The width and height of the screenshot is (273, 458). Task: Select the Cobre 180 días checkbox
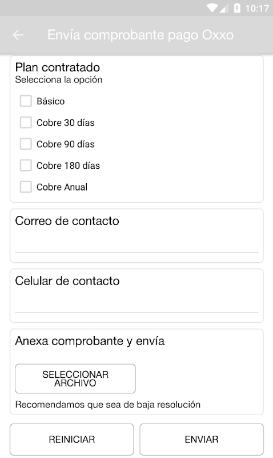pyautogui.click(x=26, y=165)
